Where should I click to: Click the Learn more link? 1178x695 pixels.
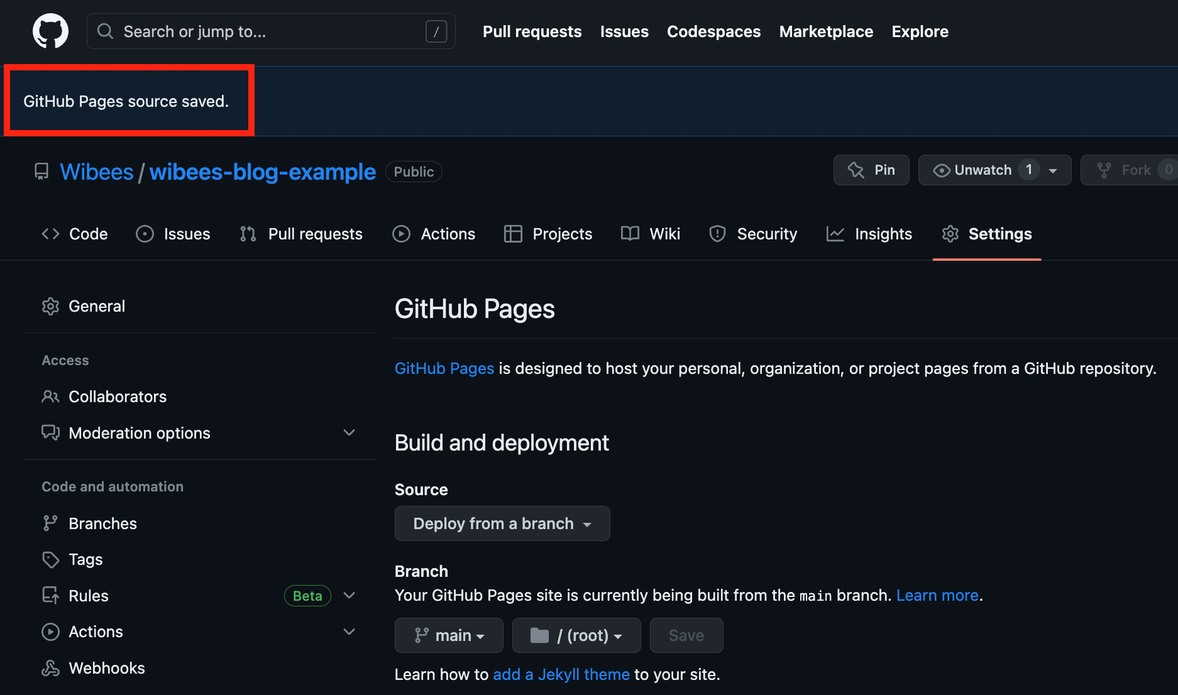937,595
